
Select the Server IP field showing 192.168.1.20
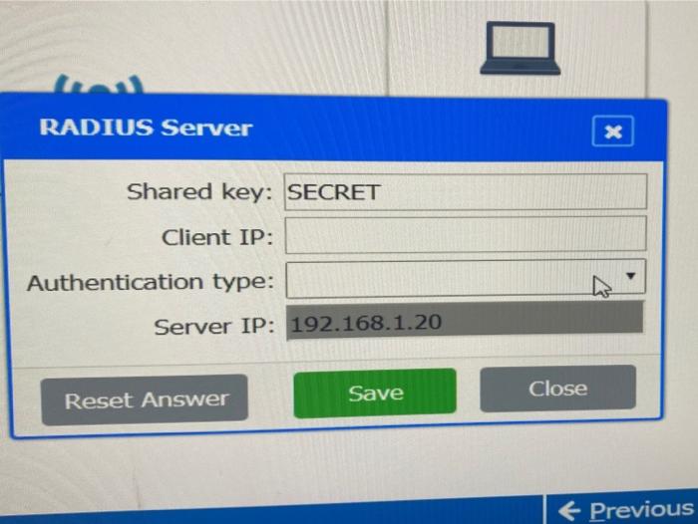point(465,321)
